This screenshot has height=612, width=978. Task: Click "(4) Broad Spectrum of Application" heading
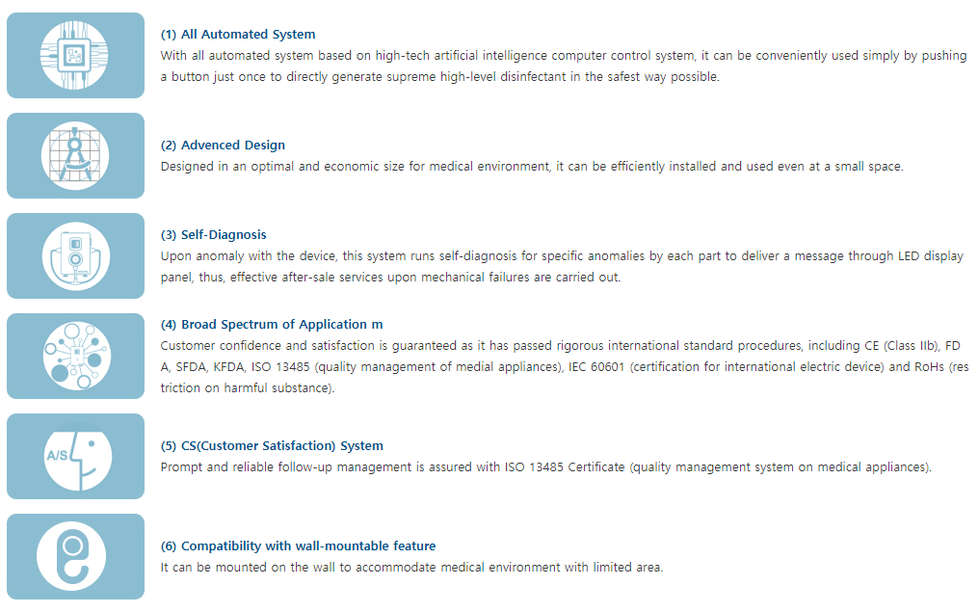(271, 325)
